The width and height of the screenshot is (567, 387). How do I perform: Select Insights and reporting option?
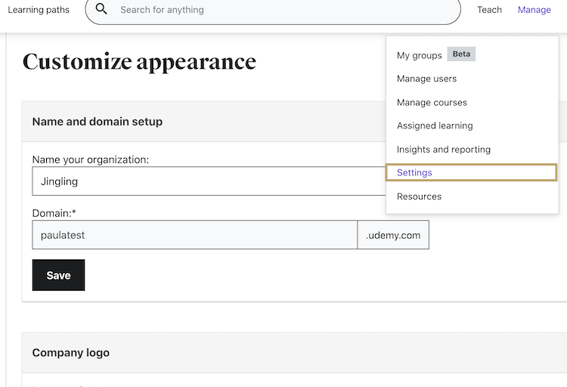(443, 149)
